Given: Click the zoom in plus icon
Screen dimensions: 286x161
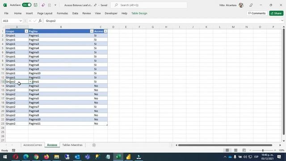Looking at the screenshot, I should click(x=275, y=150).
